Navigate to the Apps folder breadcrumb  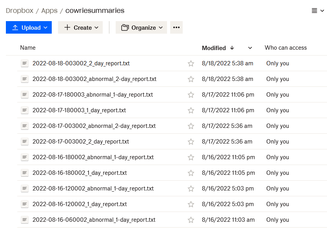(49, 11)
